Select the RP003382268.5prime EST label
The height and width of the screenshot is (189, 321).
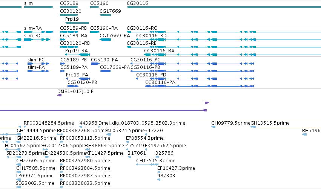coord(82,131)
